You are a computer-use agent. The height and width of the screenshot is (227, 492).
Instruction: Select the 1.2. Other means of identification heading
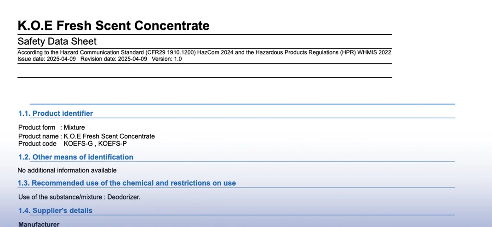[x=75, y=157]
